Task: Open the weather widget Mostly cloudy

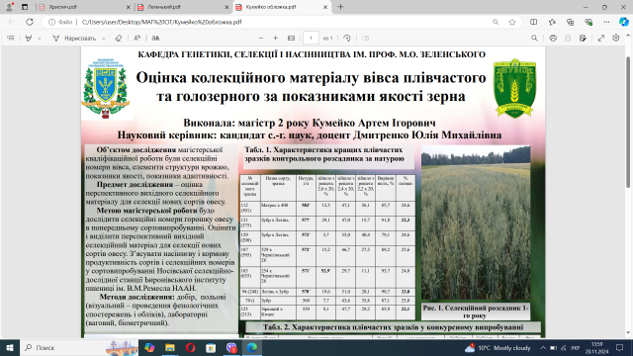Action: (497, 347)
